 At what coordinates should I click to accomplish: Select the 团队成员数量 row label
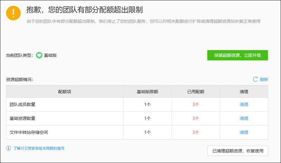[22, 105]
